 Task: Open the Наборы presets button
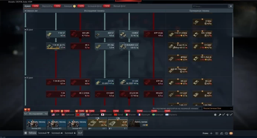pos(32,133)
